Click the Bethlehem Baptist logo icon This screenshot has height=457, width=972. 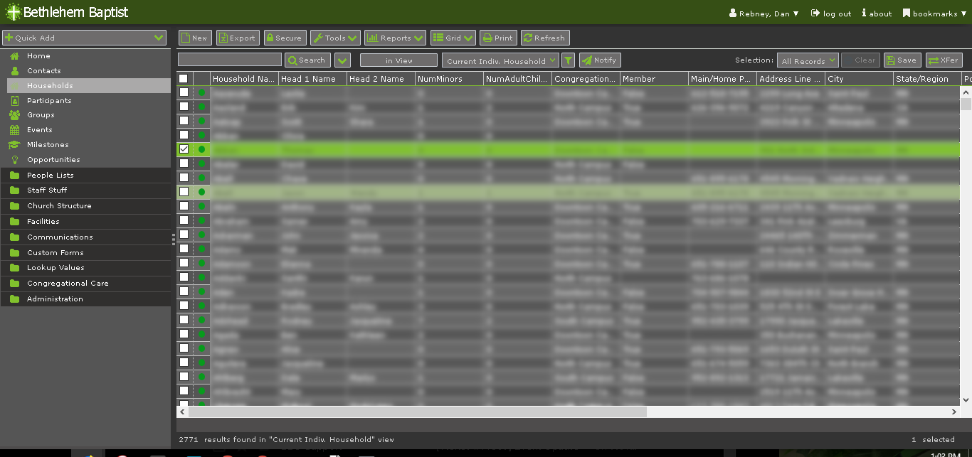tap(13, 12)
